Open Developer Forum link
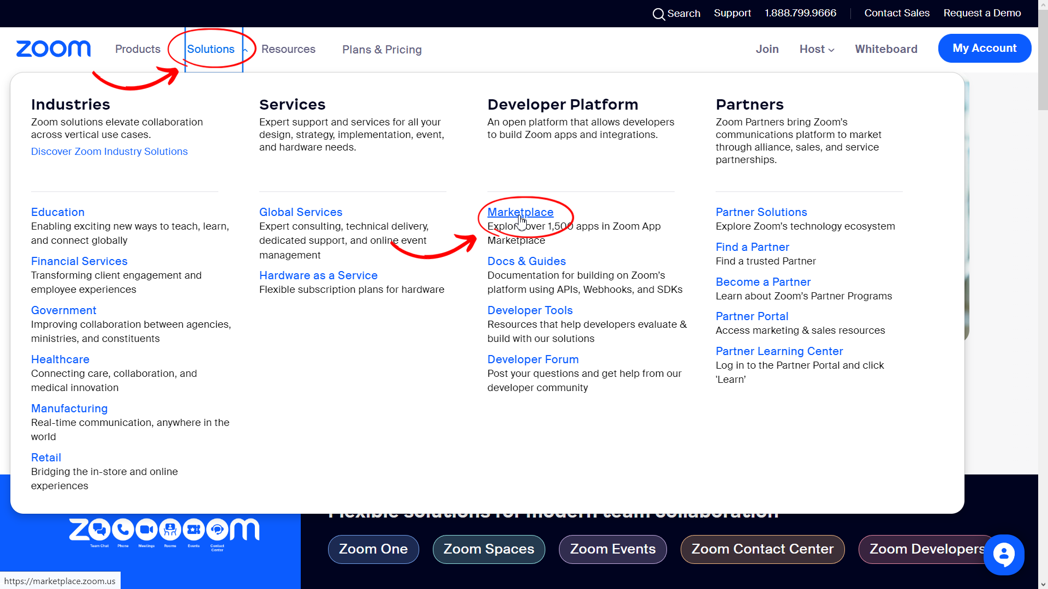The image size is (1048, 589). coord(533,359)
